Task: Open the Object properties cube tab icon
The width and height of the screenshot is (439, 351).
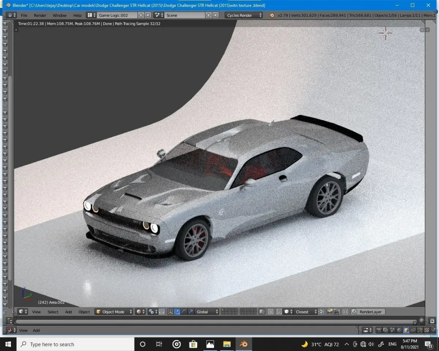Action: [x=406, y=330]
